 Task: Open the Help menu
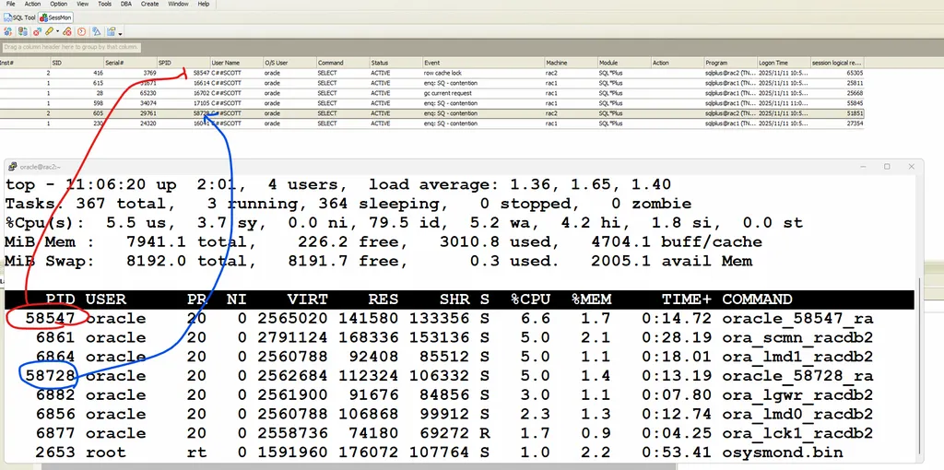(x=204, y=4)
